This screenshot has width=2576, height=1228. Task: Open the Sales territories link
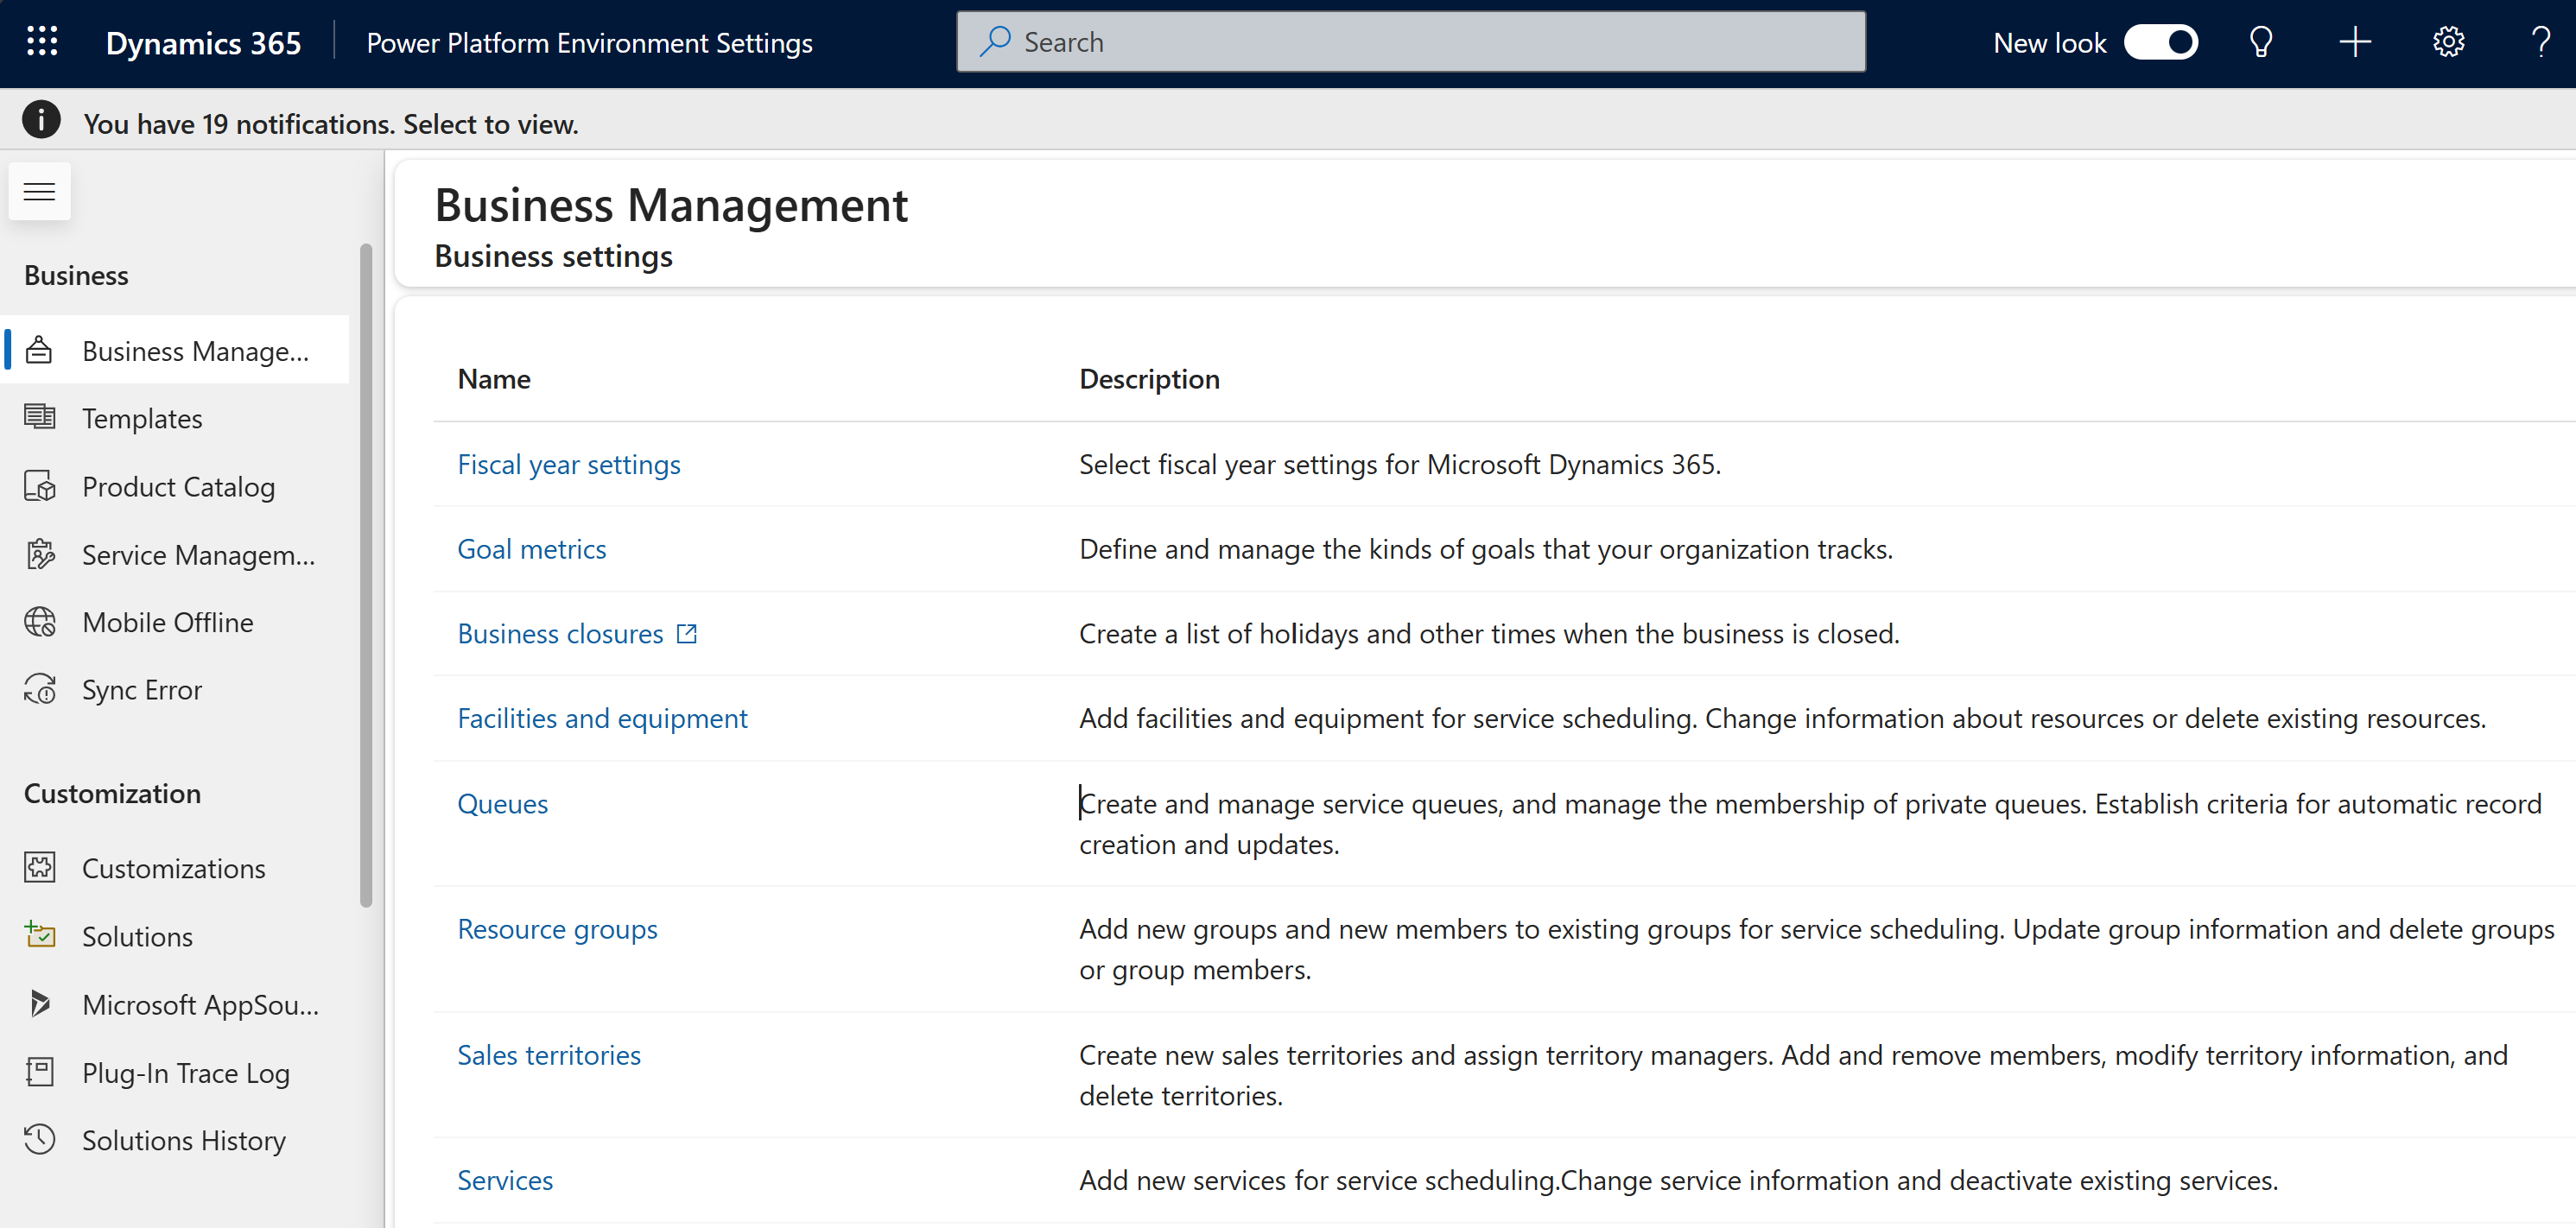(549, 1054)
